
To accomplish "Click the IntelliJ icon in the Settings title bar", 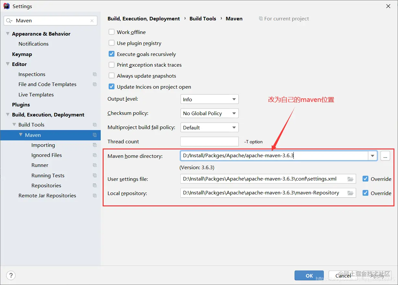I will (x=6, y=6).
